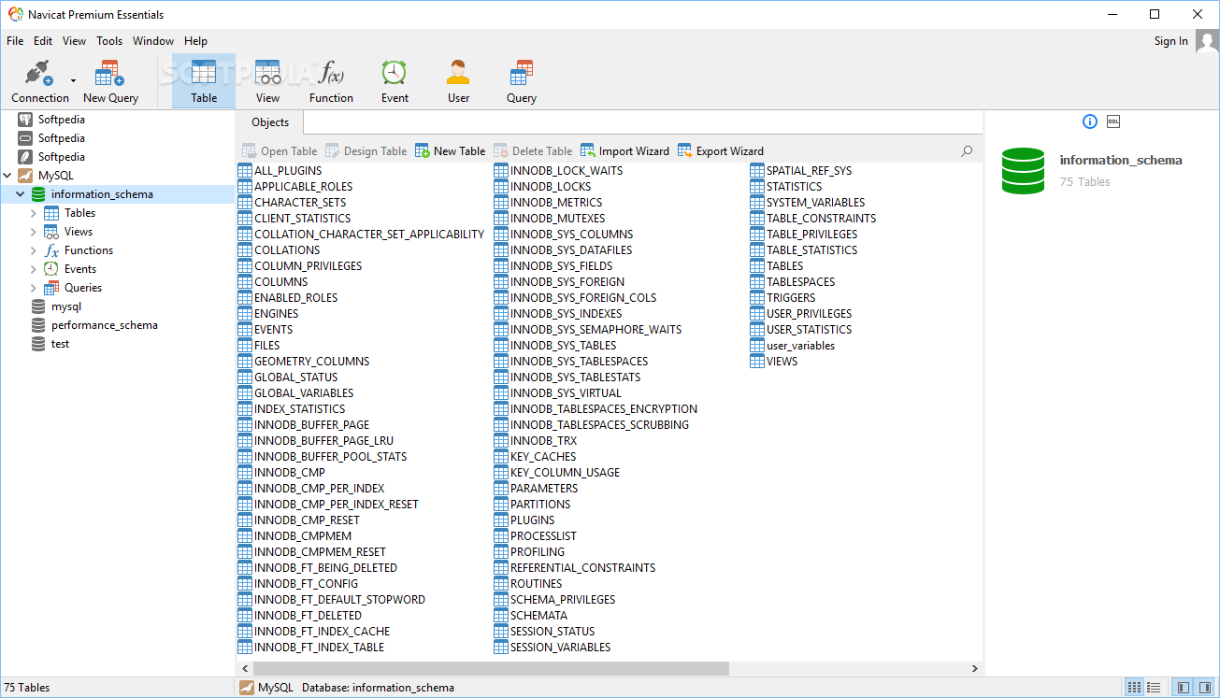Viewport: 1220px width, 698px height.
Task: Launch the Import Wizard
Action: coord(625,150)
